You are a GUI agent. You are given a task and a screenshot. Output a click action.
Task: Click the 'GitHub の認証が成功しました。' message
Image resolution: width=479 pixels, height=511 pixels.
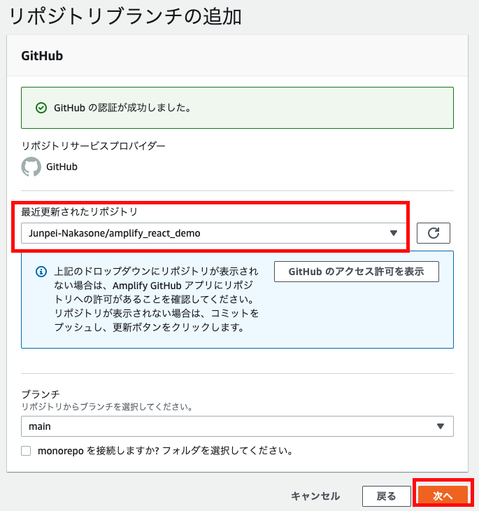pos(123,108)
